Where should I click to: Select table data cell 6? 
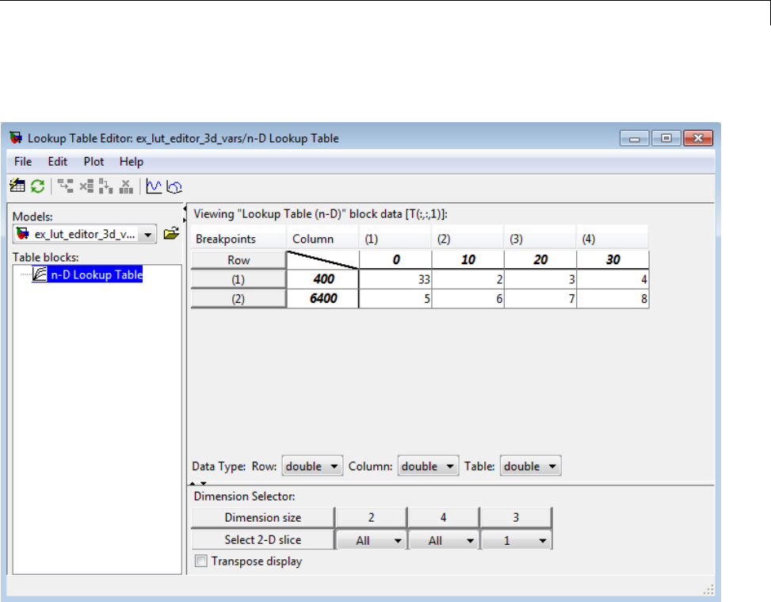pyautogui.click(x=468, y=299)
